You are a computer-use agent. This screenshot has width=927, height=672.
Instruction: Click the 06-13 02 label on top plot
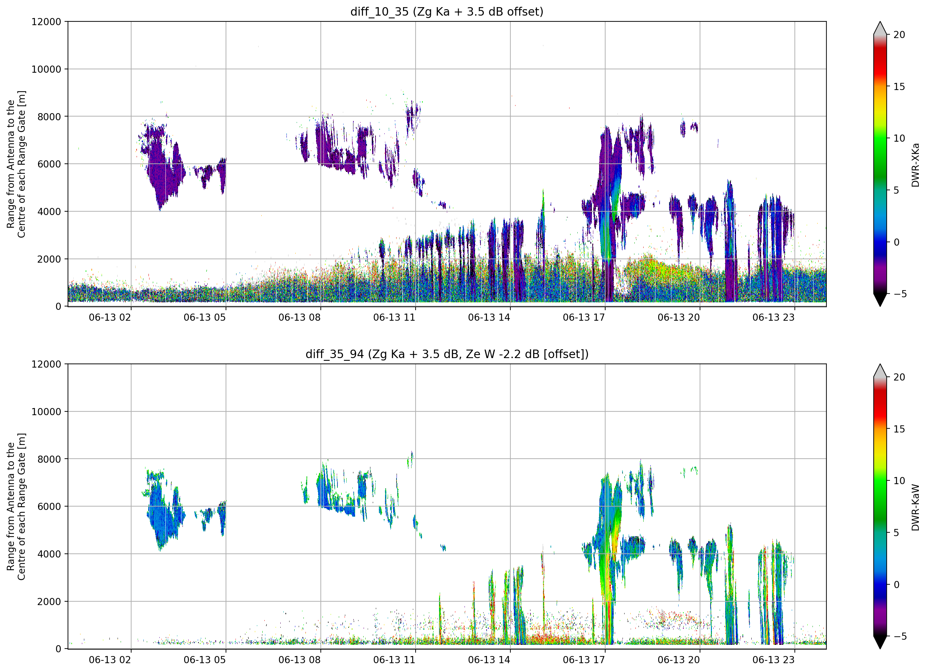click(110, 318)
